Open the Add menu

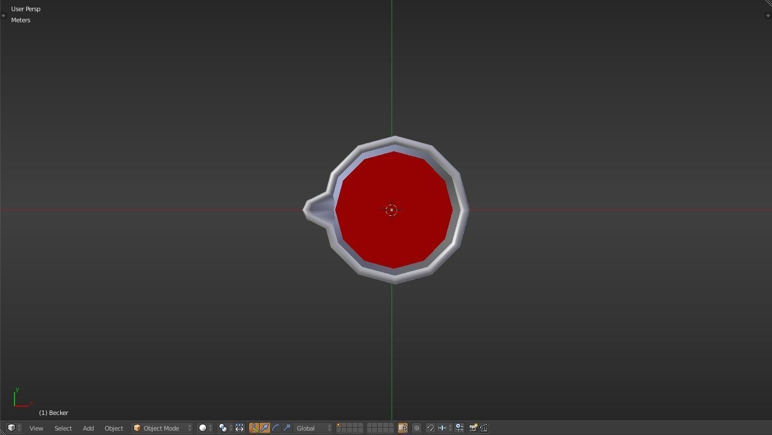click(88, 428)
